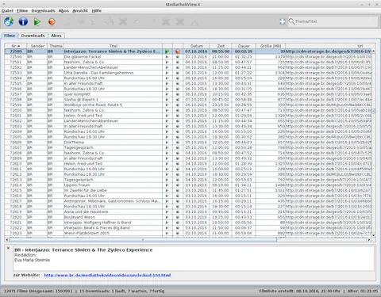Play the Interjazzo: Terrance Simien row
Screen dimensions: 381x297
[x=167, y=51]
